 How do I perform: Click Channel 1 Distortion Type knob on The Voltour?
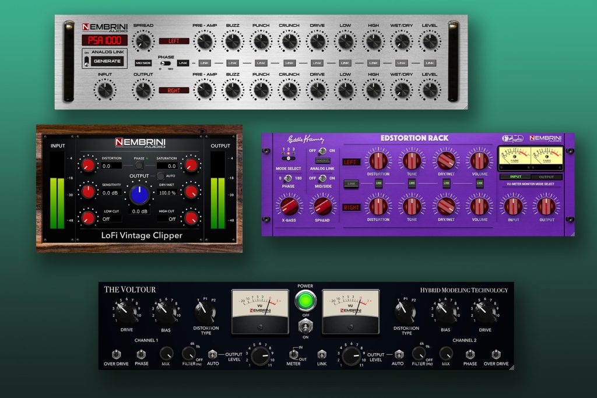pos(204,312)
